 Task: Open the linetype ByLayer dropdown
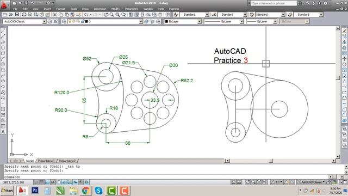241,21
